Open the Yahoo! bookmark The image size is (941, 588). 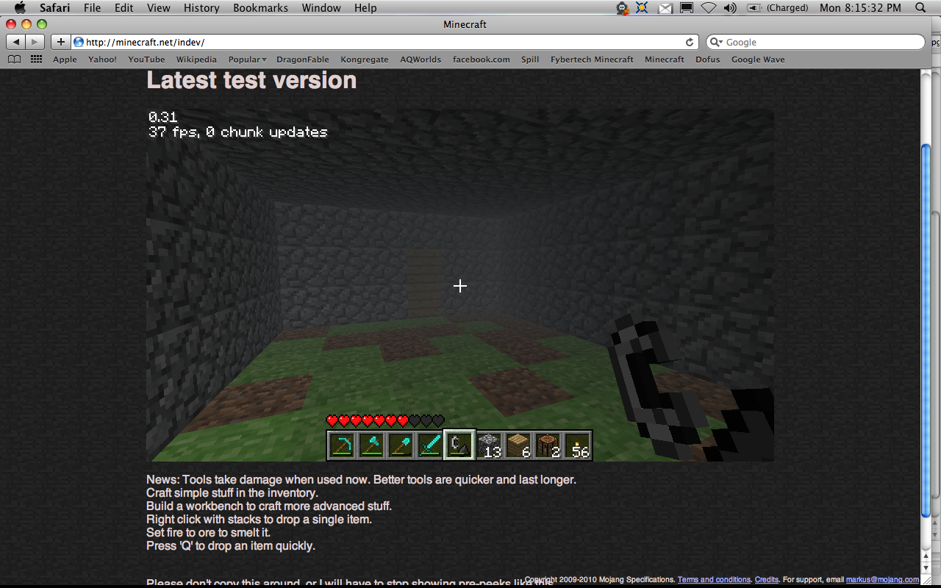[x=102, y=60]
